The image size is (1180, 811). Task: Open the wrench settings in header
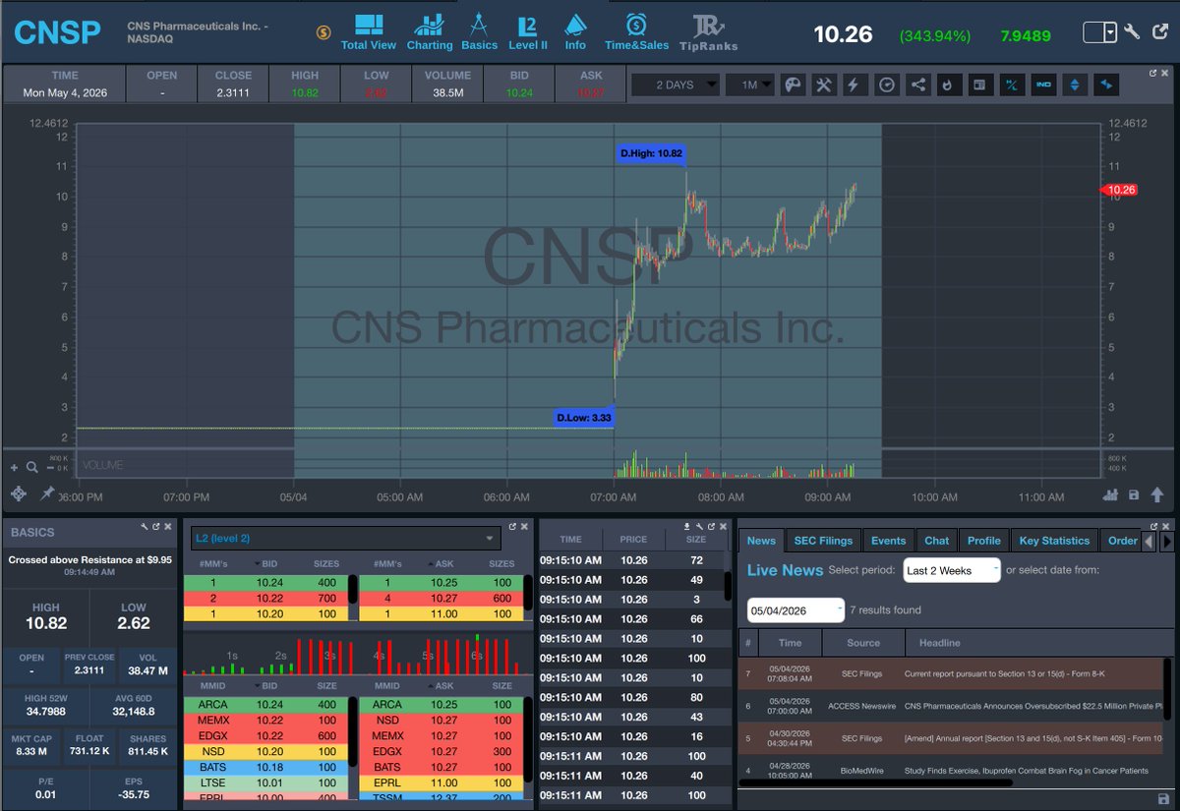[1133, 32]
